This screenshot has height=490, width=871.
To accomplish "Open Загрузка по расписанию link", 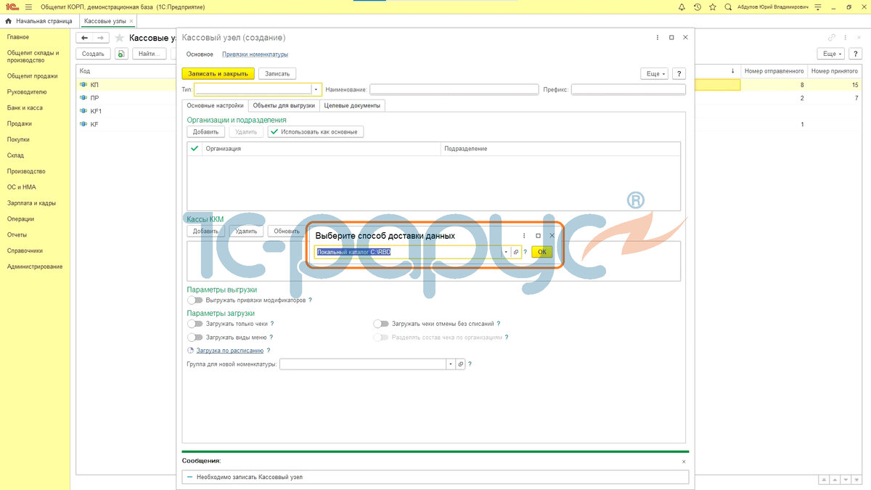I will coord(229,351).
